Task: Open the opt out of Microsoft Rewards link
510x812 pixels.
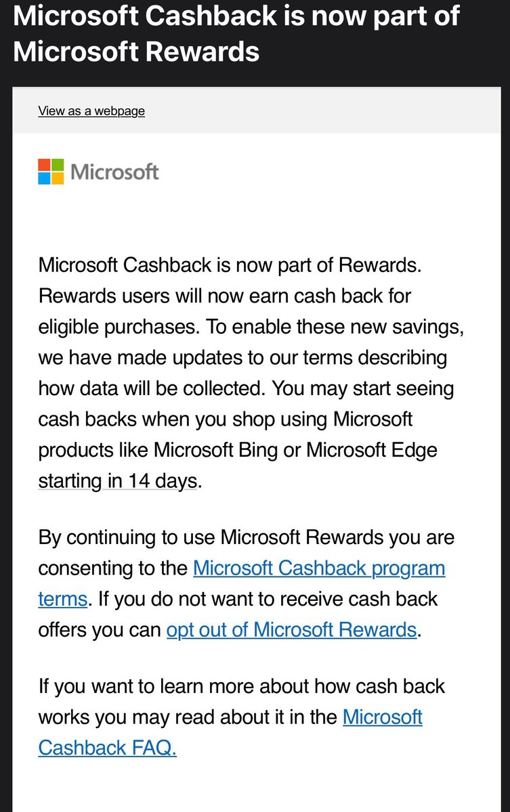Action: pos(291,630)
